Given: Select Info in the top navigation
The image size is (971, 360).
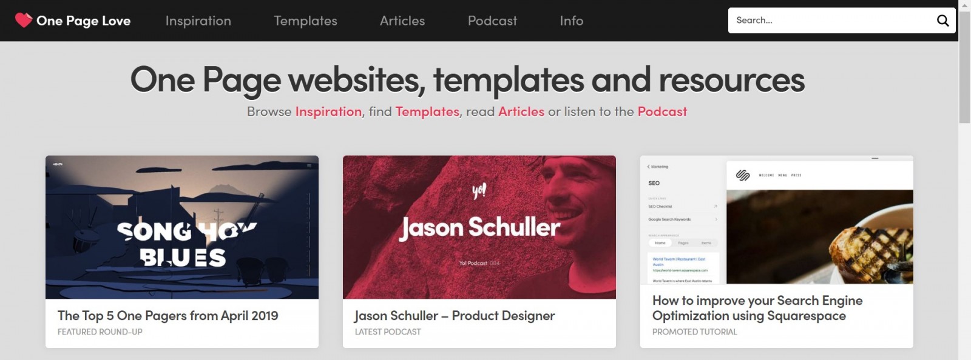Looking at the screenshot, I should [572, 21].
